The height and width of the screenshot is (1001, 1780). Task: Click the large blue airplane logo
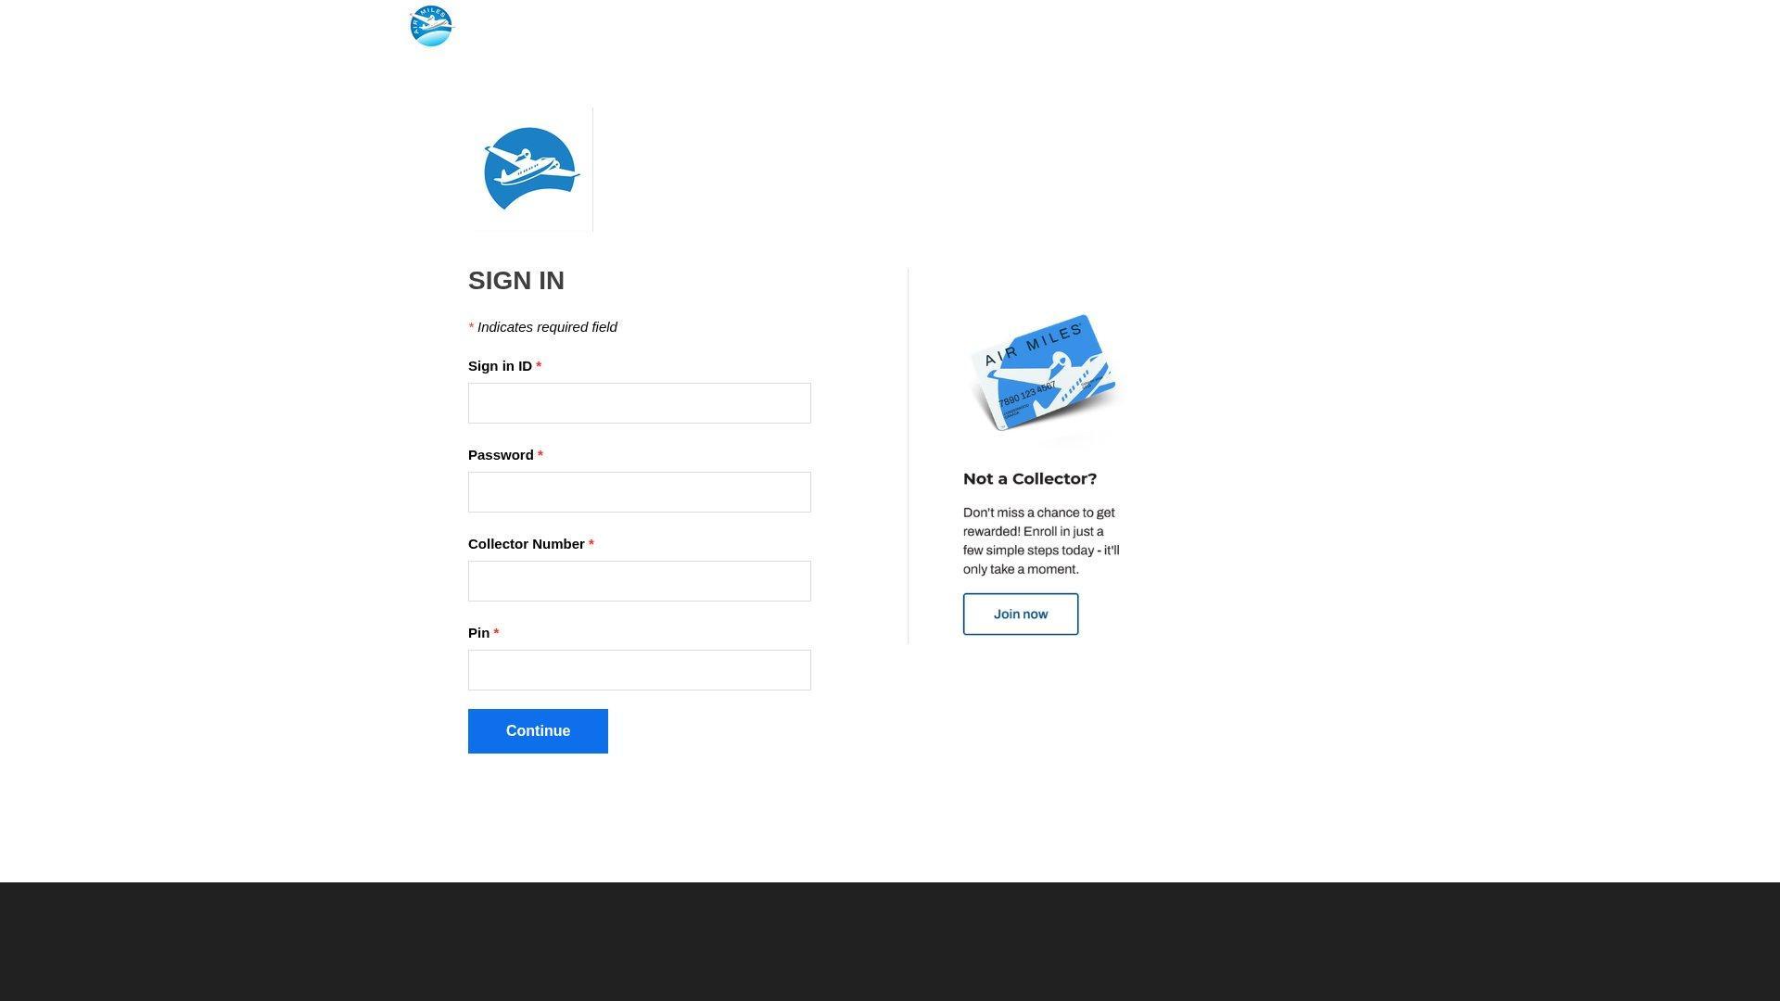point(531,169)
